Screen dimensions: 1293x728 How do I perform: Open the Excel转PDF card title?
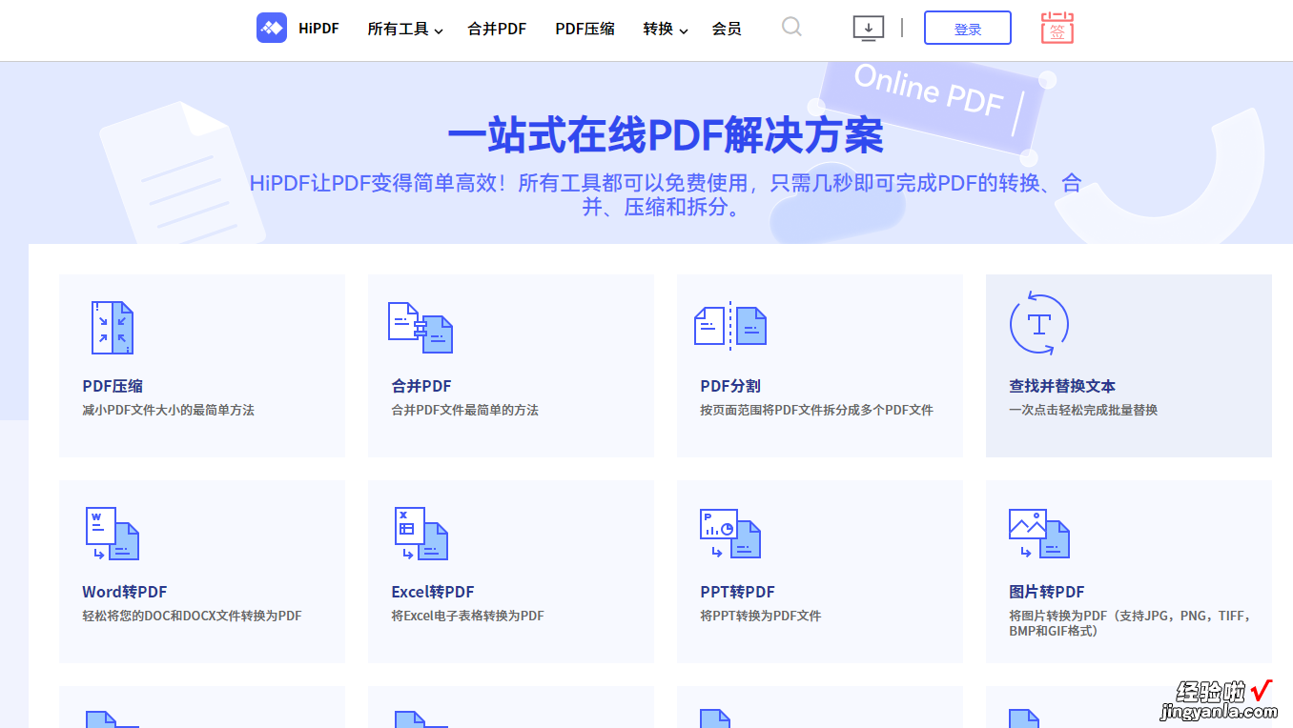click(433, 592)
